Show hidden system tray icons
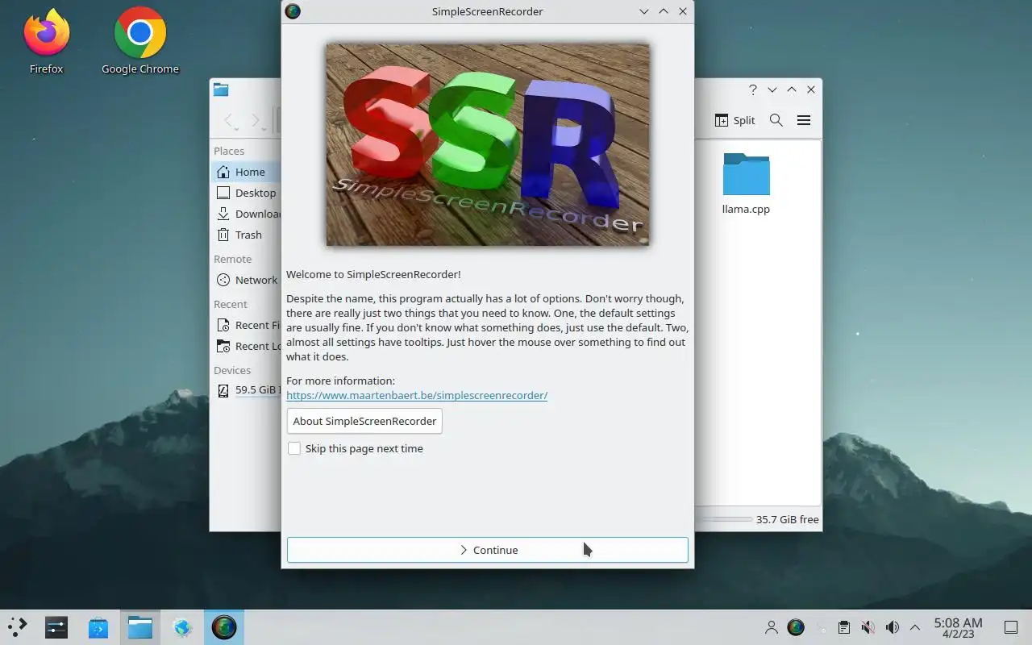The width and height of the screenshot is (1032, 645). 915,627
